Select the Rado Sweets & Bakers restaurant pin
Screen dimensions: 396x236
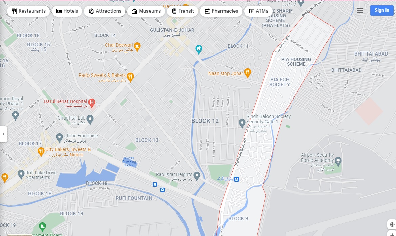pos(130,77)
